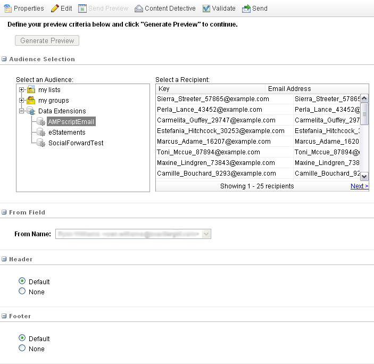Collapse the Data Extensions tree node

point(22,111)
